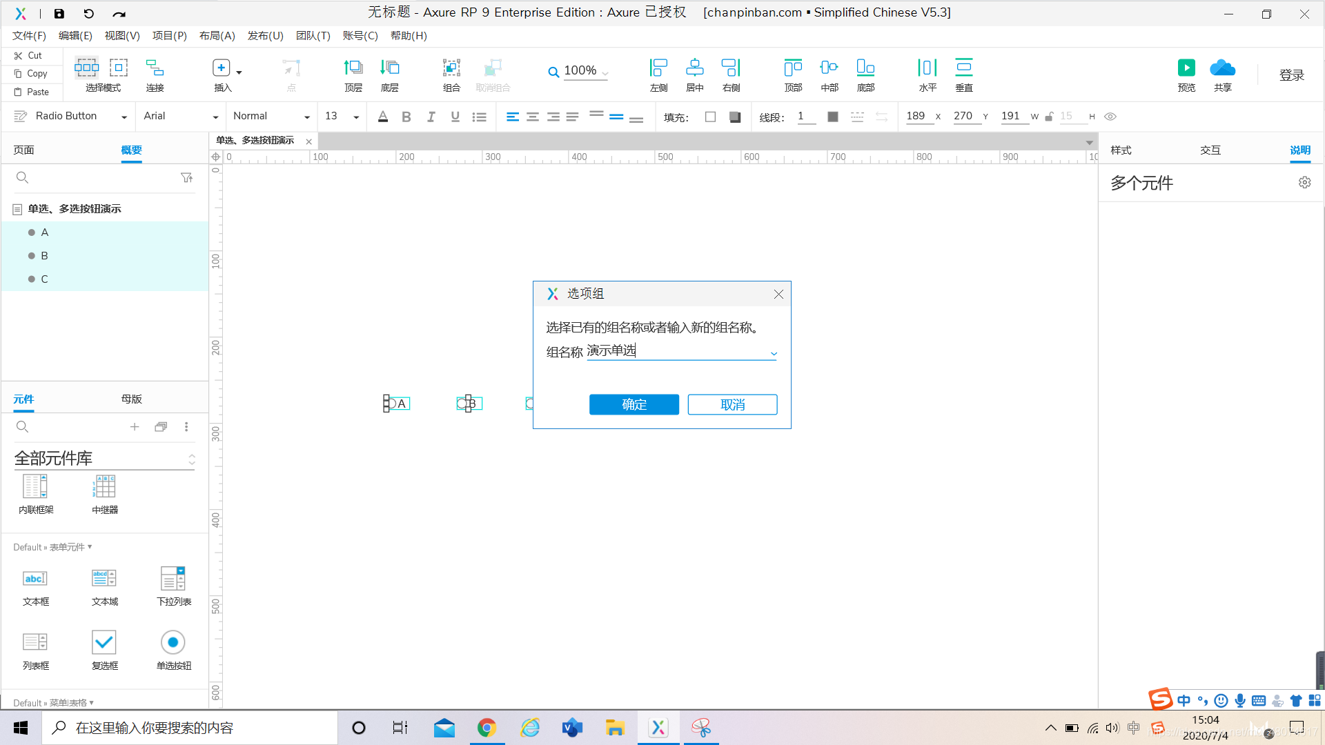Image resolution: width=1325 pixels, height=745 pixels.
Task: Switch to the 交互 tab
Action: (x=1210, y=150)
